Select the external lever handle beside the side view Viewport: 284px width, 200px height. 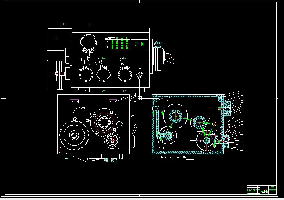coord(134,130)
